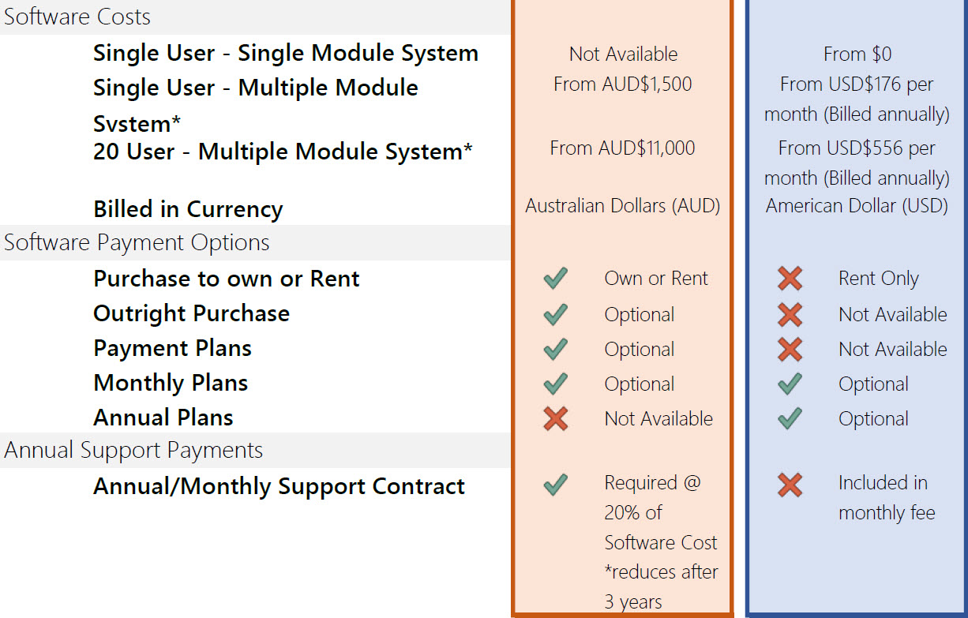Screen dimensions: 968x618
Task: Click green checkmark in orange Outright Purchase row
Action: tap(556, 314)
